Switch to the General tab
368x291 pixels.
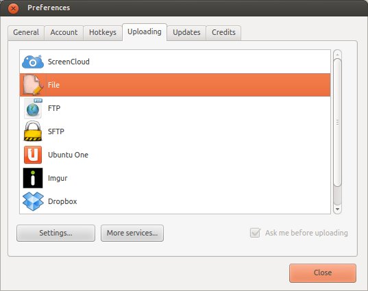coord(26,32)
